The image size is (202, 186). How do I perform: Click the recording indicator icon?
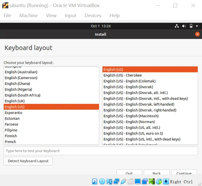click(145, 181)
